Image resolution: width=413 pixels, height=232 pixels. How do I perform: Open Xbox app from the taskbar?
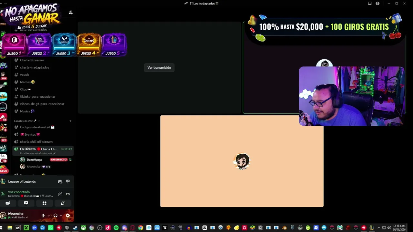point(84,228)
